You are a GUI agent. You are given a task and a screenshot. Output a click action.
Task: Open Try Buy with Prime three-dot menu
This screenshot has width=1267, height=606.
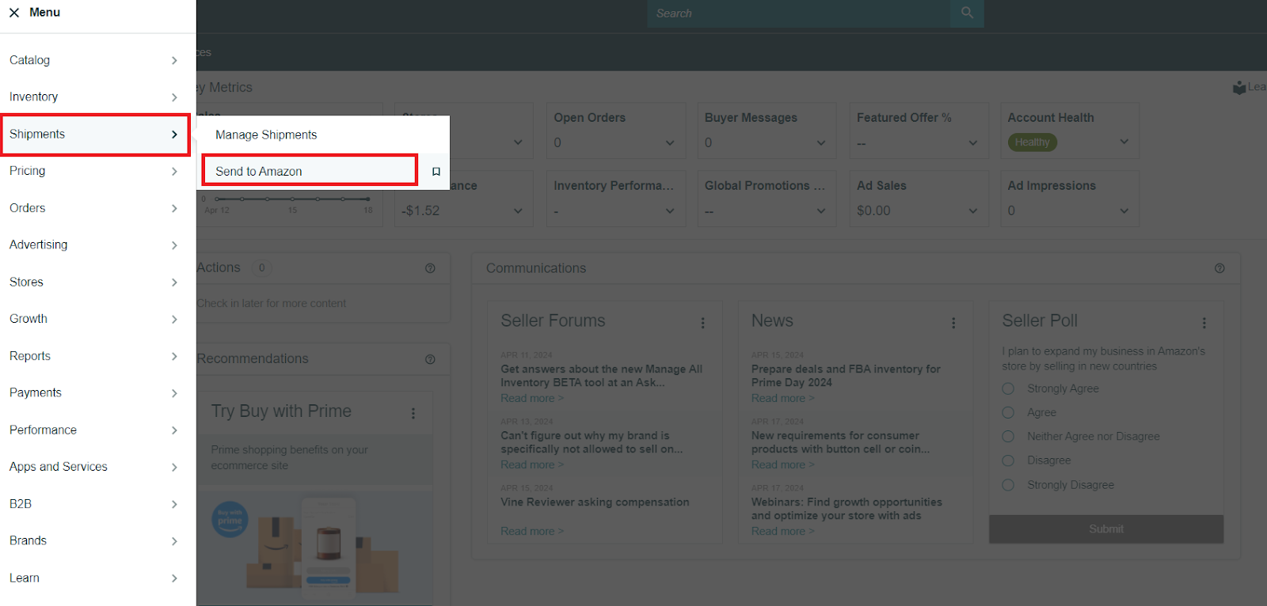click(413, 413)
